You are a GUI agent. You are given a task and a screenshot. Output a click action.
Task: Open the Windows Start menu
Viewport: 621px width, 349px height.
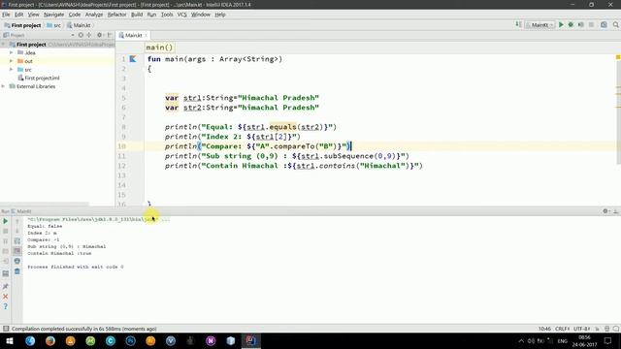(10, 340)
